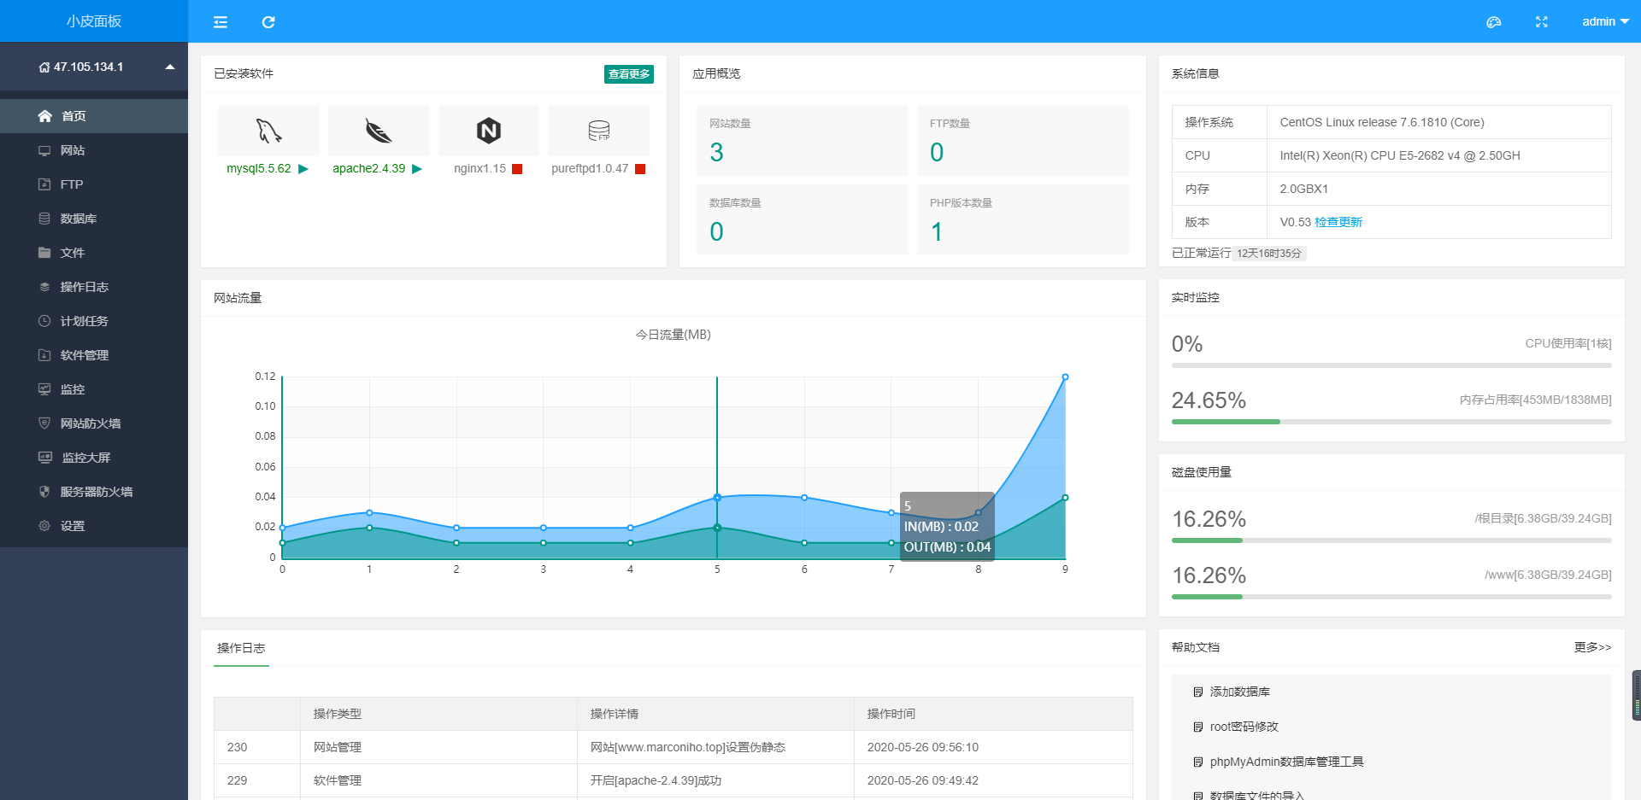
Task: Open the 操作日志 menu item in sidebar
Action: coord(94,287)
